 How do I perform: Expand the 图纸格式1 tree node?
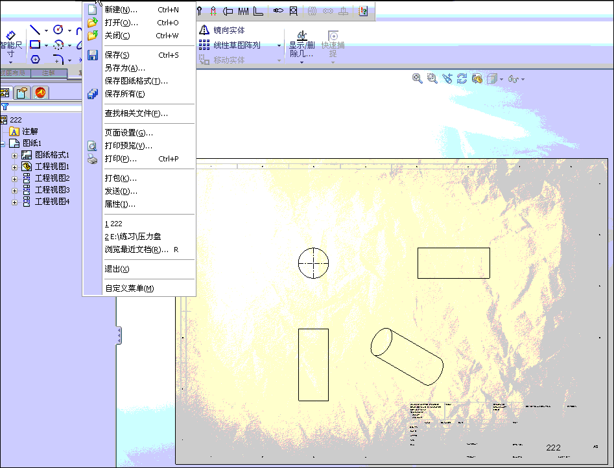tap(14, 156)
